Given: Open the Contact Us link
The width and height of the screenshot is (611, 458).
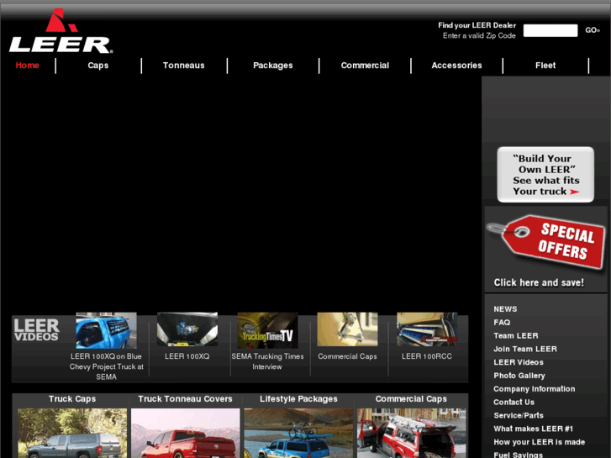Looking at the screenshot, I should (x=514, y=402).
